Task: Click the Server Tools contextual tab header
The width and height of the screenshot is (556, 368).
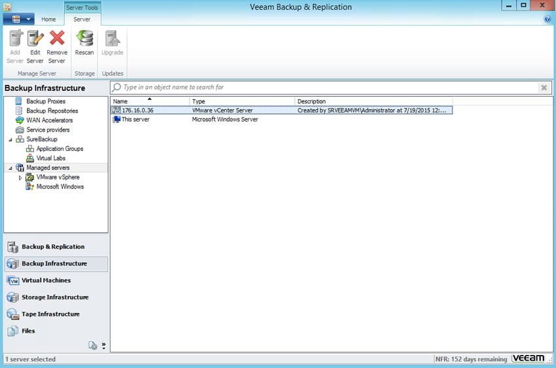Action: (x=82, y=7)
